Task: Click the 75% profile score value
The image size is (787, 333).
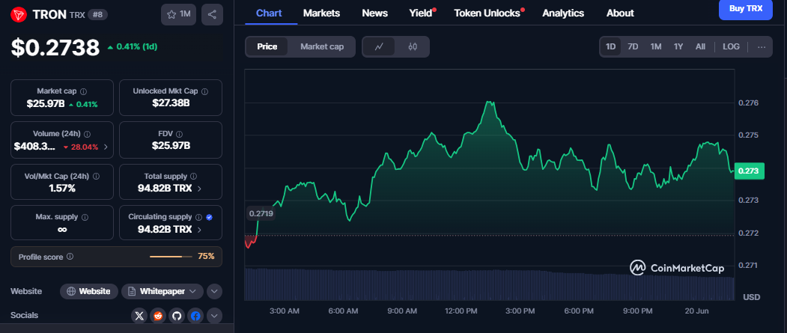Action: pos(206,256)
